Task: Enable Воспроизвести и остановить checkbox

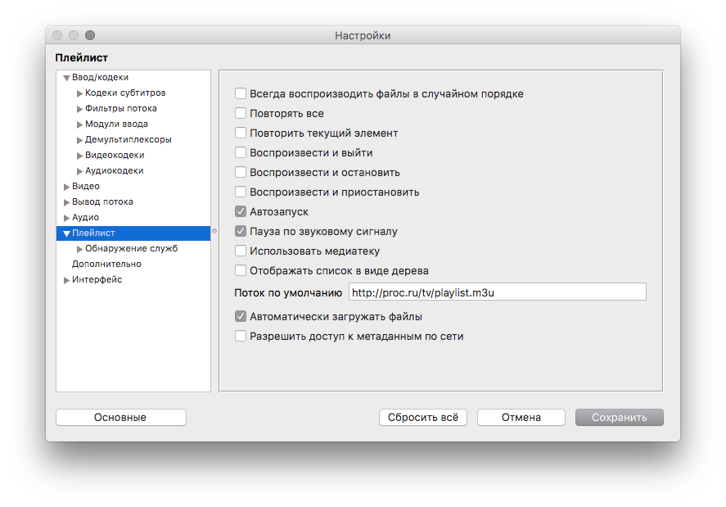Action: 241,172
